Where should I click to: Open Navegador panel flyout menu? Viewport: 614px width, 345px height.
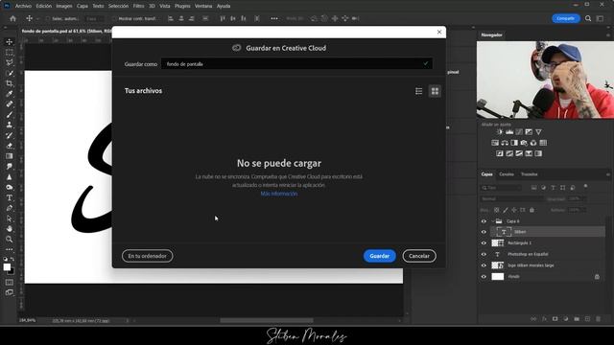pos(608,35)
